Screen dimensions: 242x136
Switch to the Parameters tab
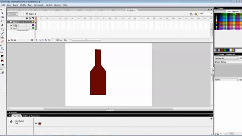coord(35,116)
